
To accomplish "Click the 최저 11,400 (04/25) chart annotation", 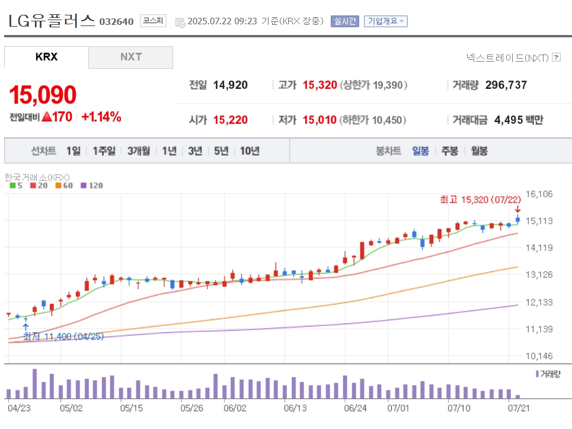I will [x=63, y=337].
